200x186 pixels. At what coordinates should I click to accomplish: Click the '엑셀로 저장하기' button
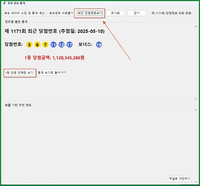coord(180,179)
